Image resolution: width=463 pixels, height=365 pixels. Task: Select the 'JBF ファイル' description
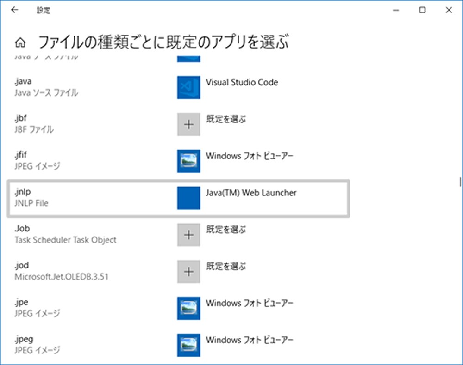34,130
